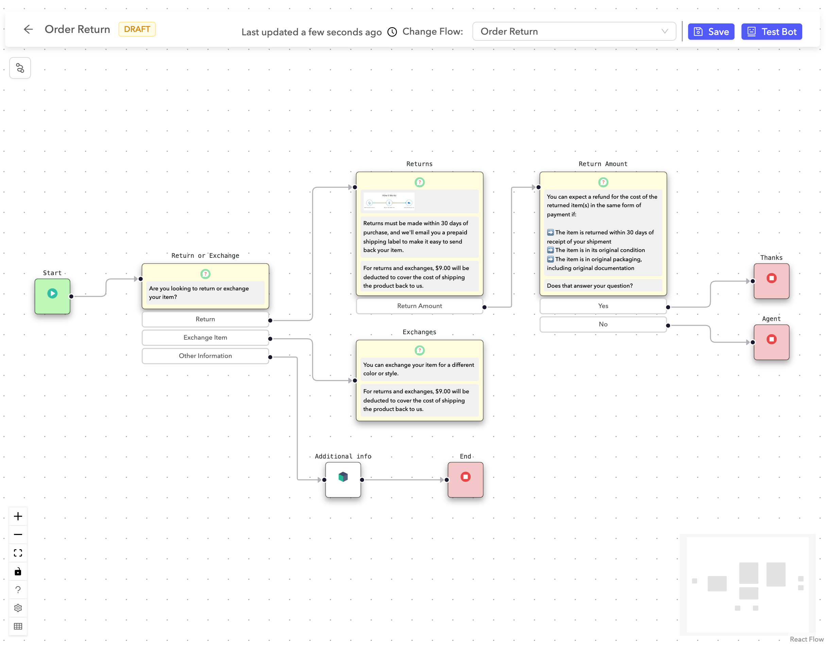826x646 pixels.
Task: Select the flow connections tool top left
Action: [x=20, y=68]
